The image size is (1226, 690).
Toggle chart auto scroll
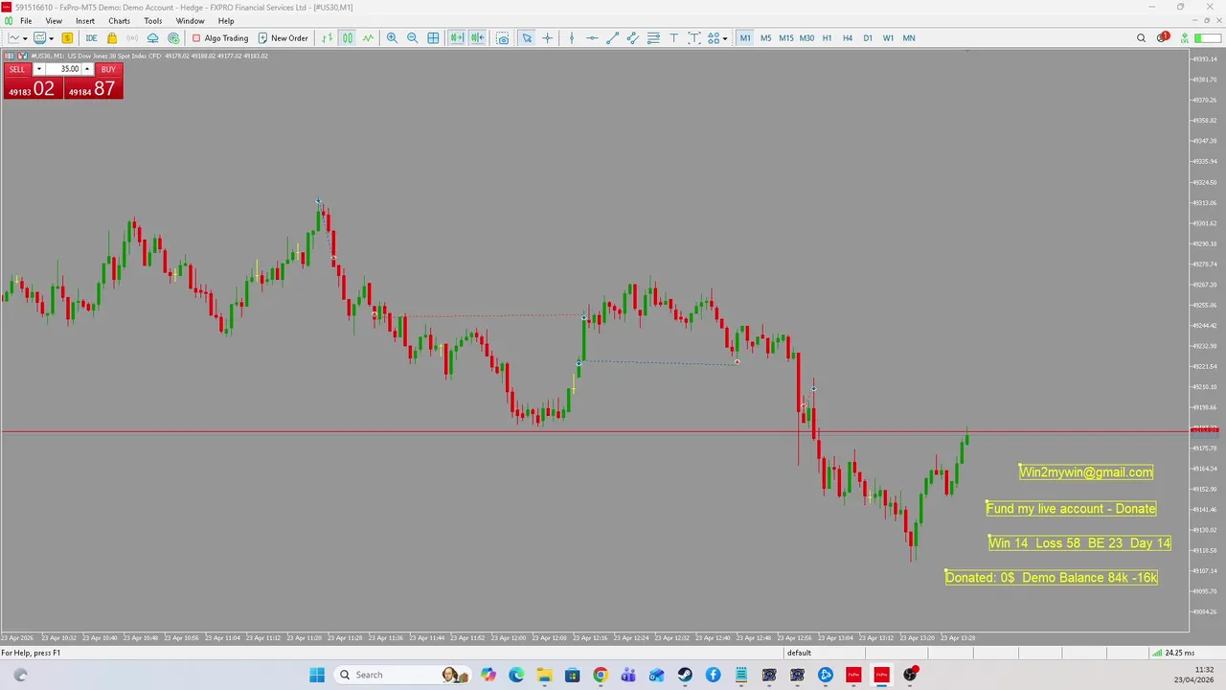point(457,38)
